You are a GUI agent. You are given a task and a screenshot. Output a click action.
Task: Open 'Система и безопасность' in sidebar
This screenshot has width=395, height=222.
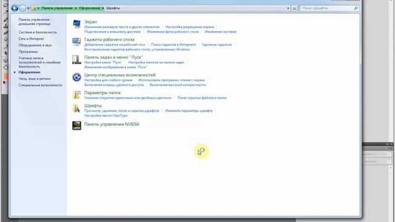pos(38,32)
